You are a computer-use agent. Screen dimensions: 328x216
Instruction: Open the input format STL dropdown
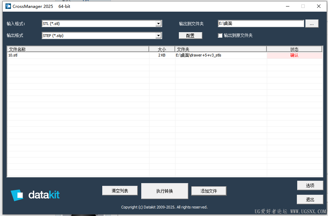pos(102,24)
